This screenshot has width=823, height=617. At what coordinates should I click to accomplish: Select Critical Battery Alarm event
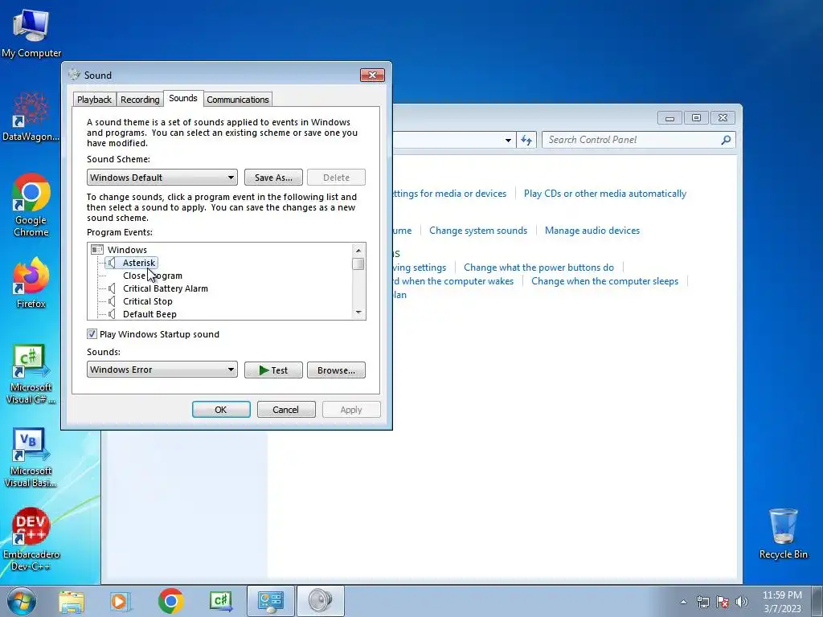tap(166, 288)
